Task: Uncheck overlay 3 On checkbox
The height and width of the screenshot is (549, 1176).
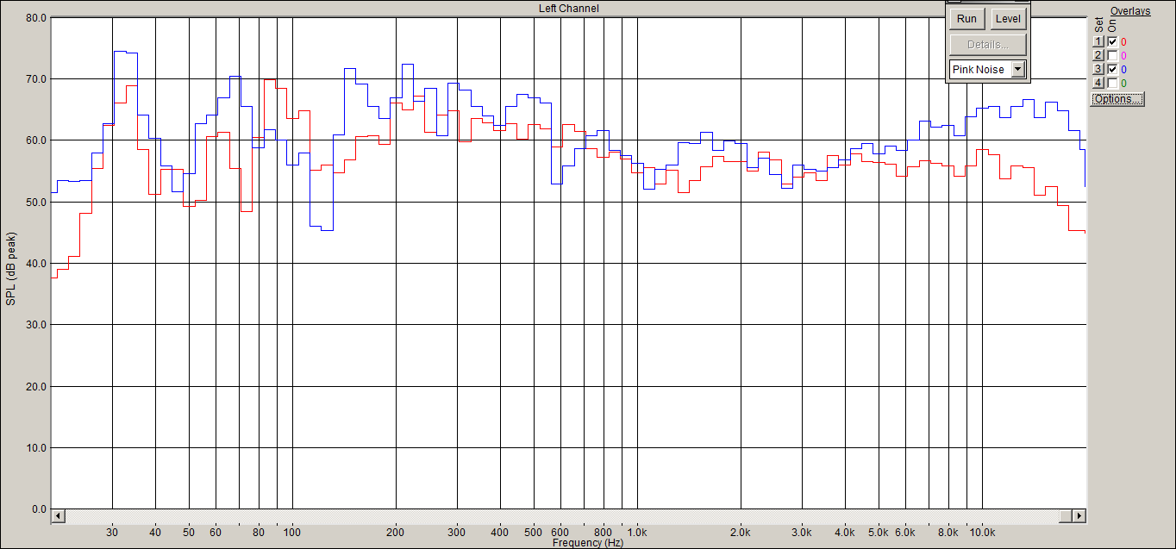Action: coord(1112,69)
